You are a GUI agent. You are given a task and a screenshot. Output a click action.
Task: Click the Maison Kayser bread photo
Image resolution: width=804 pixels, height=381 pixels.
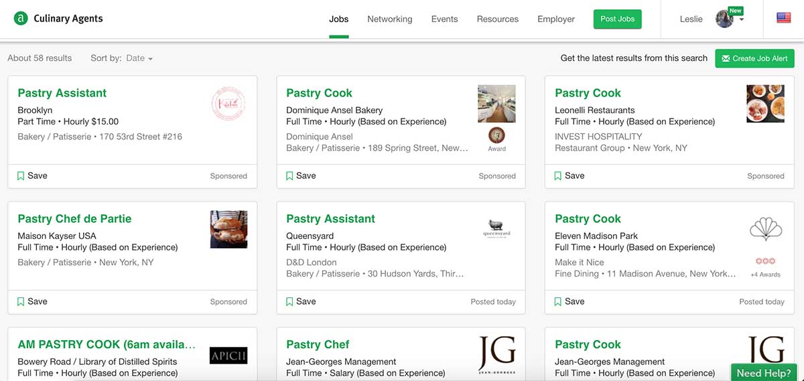pos(229,230)
